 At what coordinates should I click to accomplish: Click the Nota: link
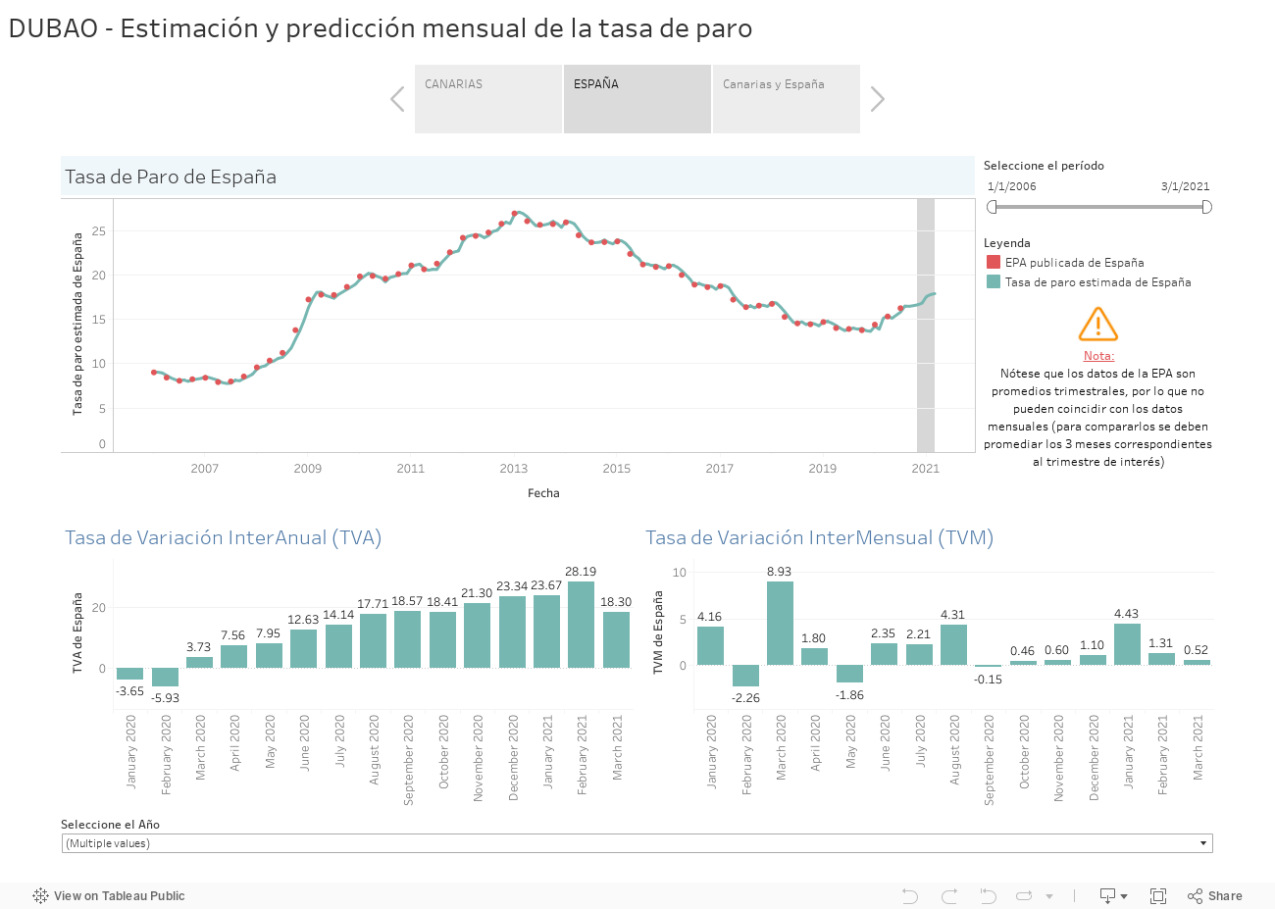pos(1098,356)
